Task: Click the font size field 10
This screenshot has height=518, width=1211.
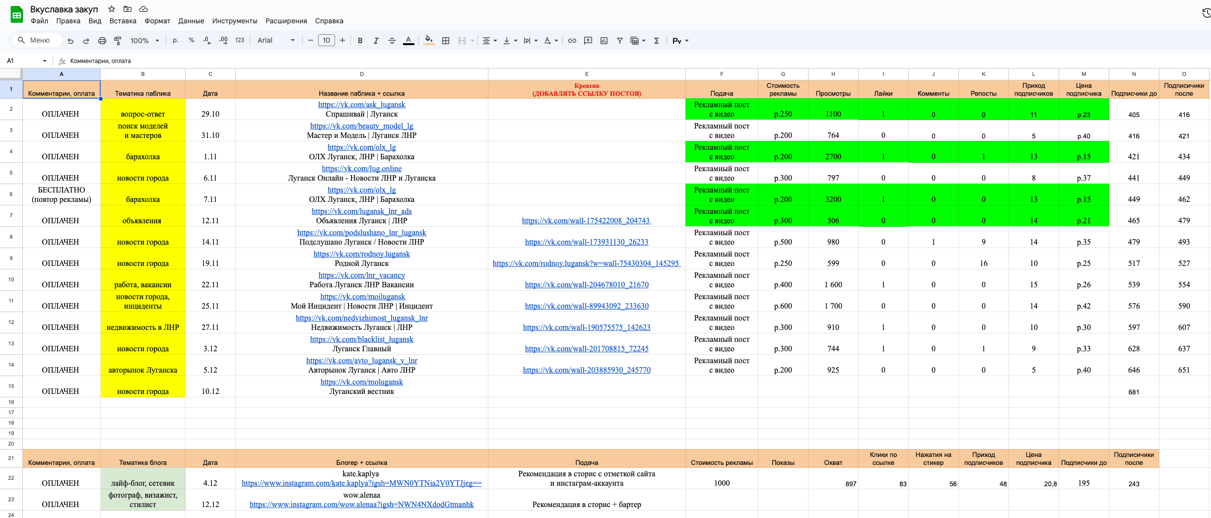Action: tap(326, 41)
